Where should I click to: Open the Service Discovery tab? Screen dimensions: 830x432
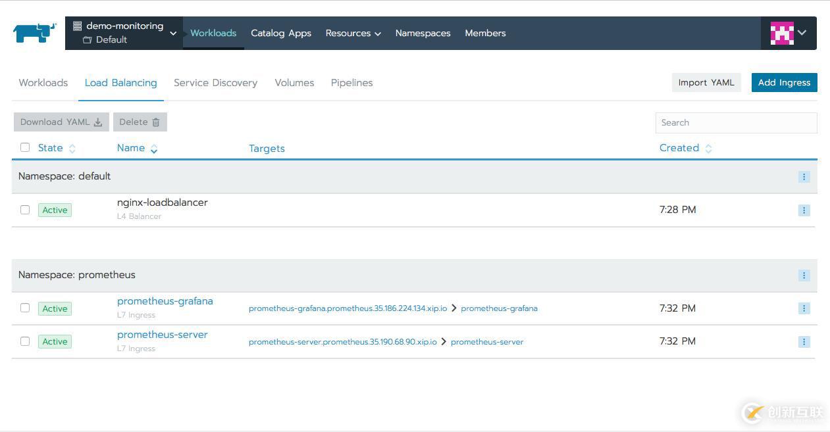pyautogui.click(x=215, y=83)
